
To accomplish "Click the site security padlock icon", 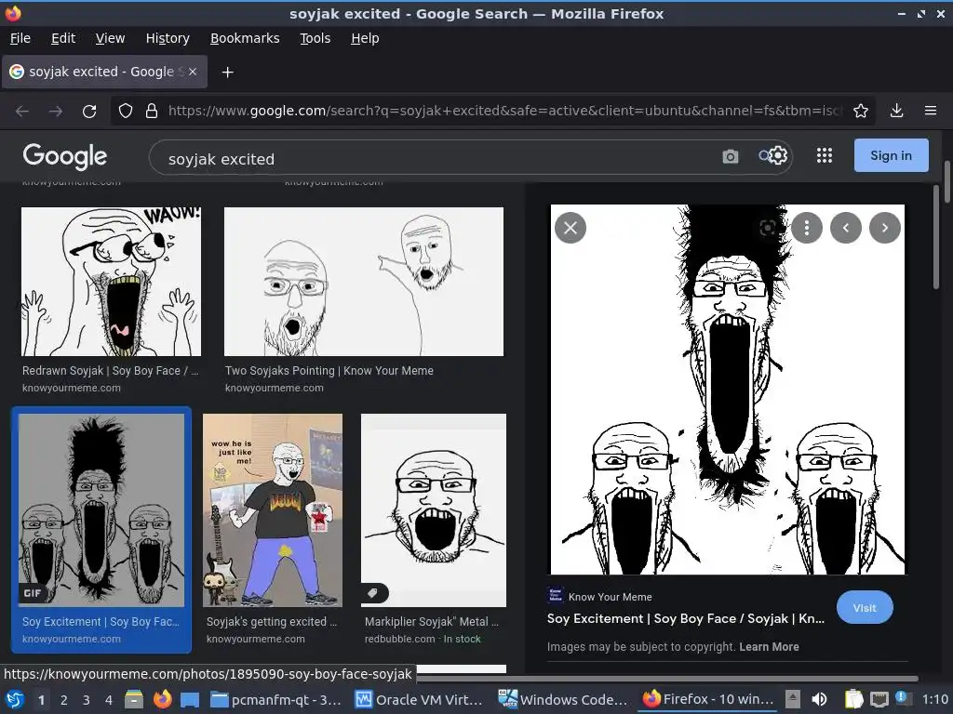I will (152, 111).
